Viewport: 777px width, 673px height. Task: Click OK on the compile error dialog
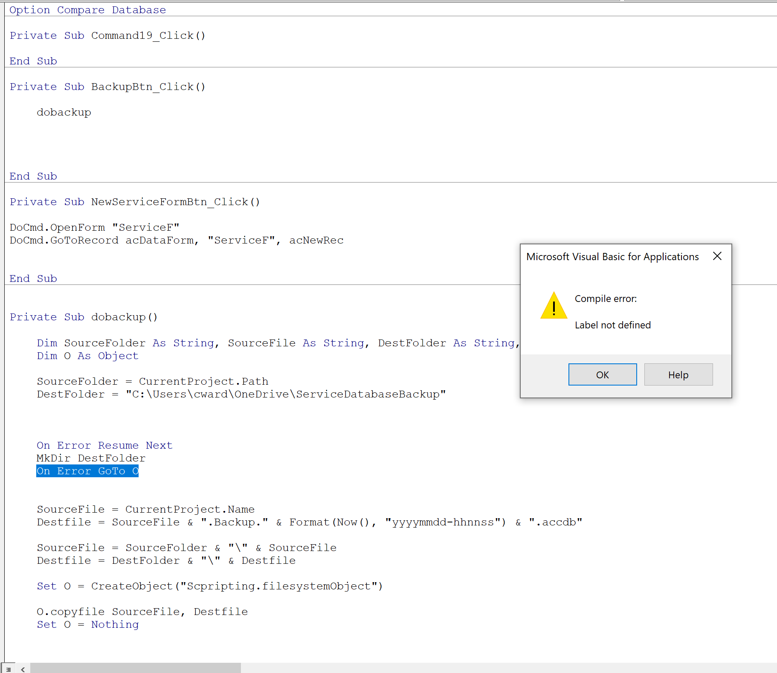602,374
